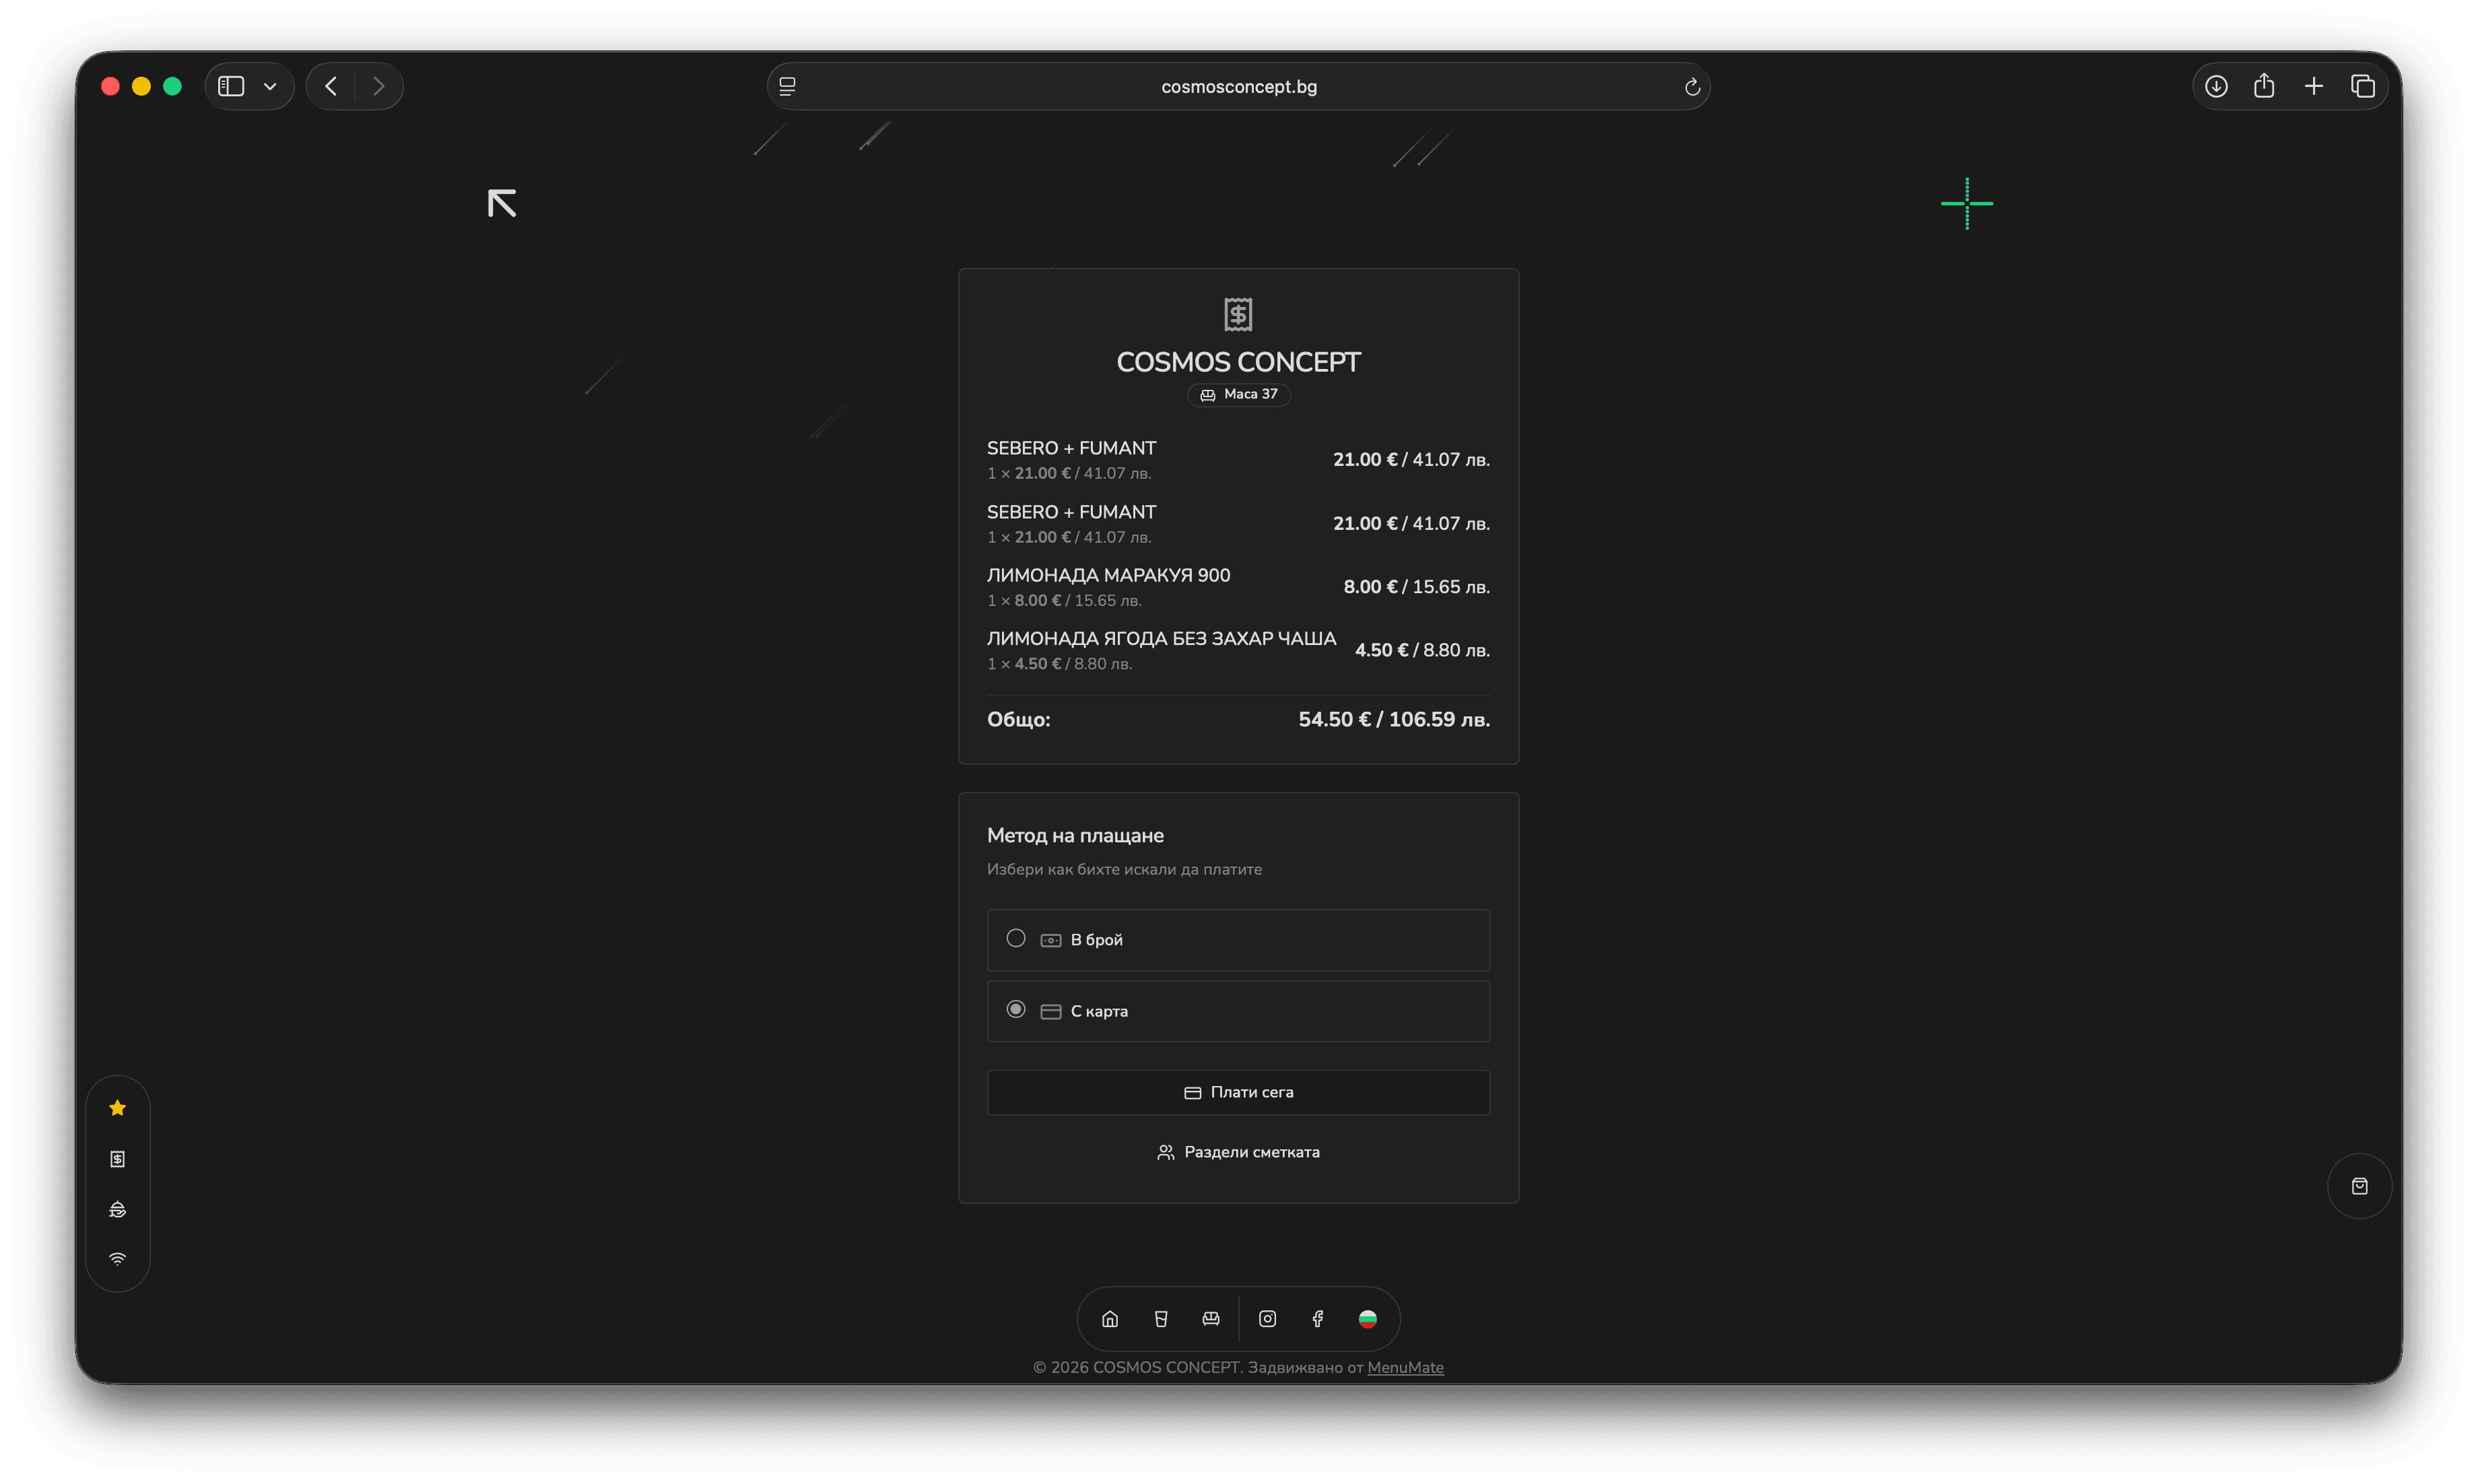Click the 'Плати сега' button

tap(1238, 1092)
